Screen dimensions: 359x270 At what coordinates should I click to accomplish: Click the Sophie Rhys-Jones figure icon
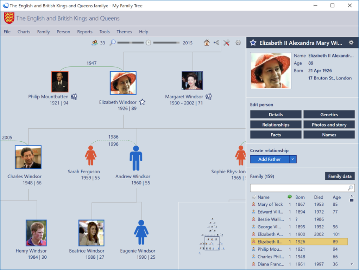click(240, 156)
